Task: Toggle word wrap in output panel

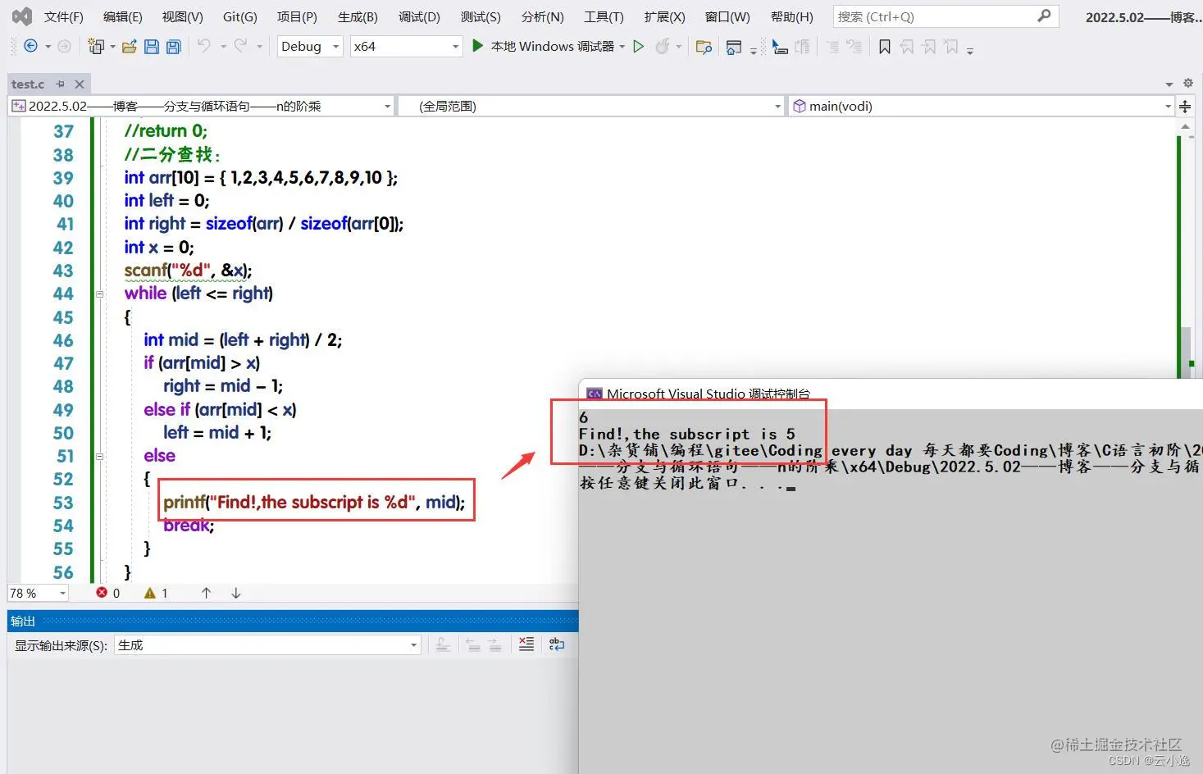Action: point(557,644)
